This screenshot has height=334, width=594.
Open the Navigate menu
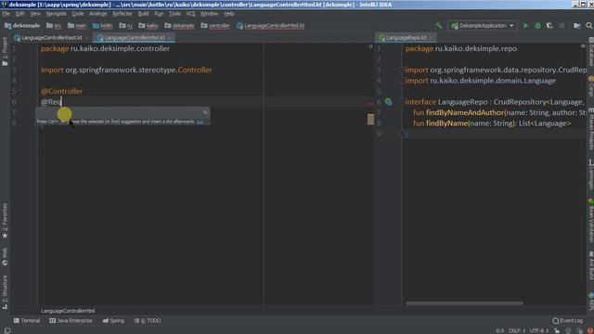pyautogui.click(x=56, y=14)
